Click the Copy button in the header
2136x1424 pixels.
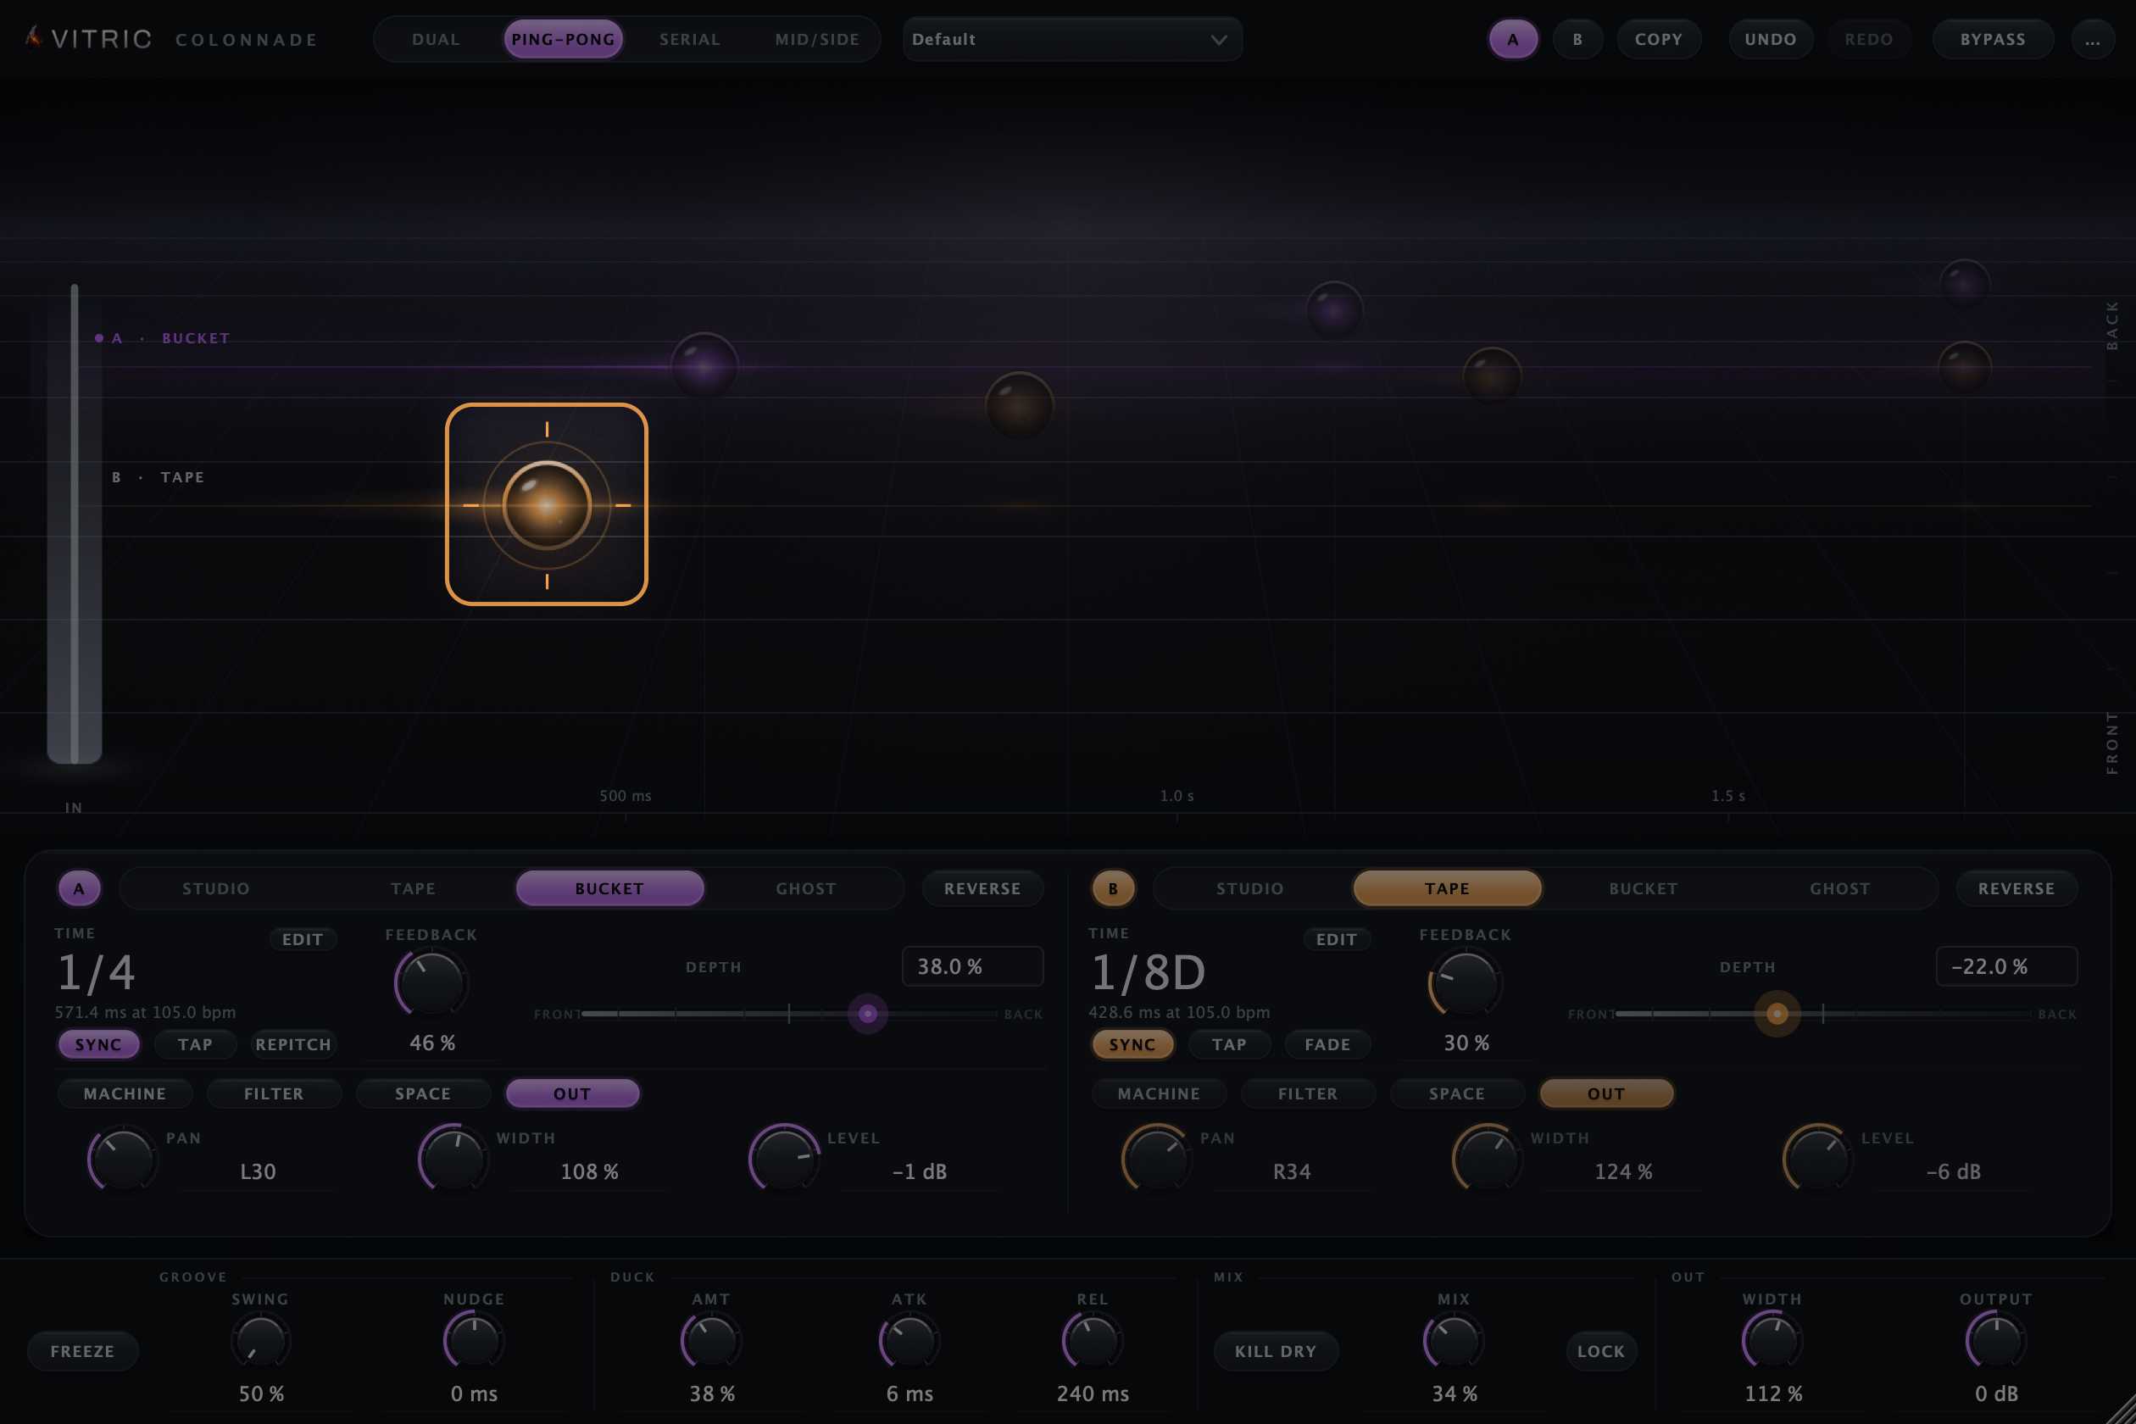(x=1658, y=40)
